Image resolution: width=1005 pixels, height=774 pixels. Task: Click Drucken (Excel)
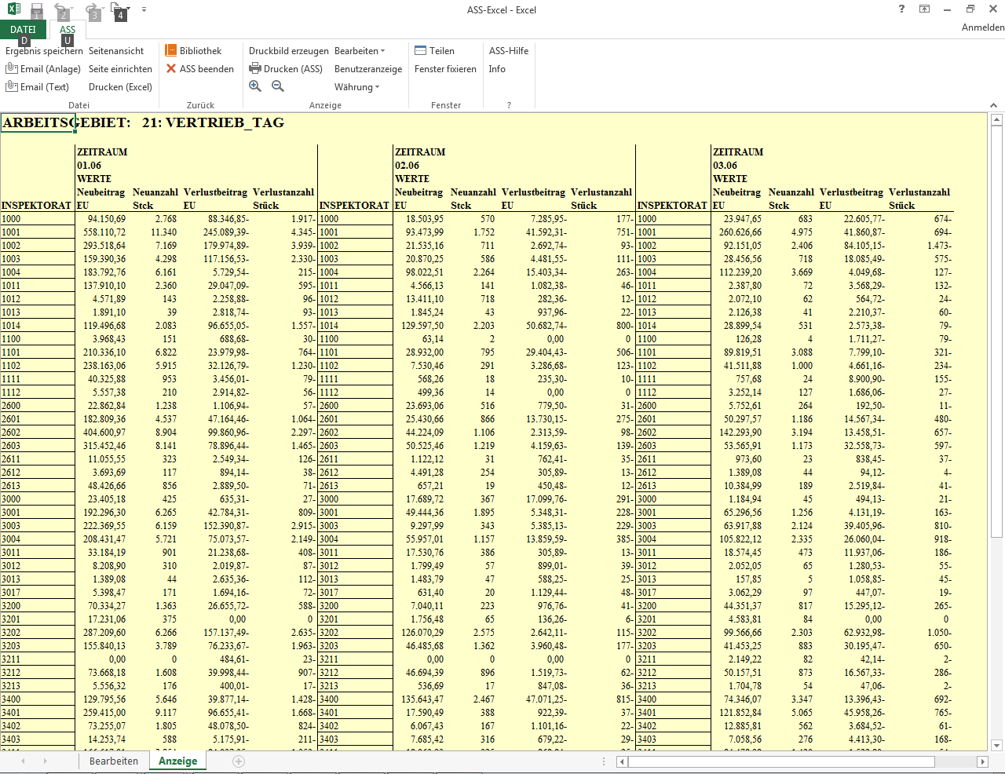tap(120, 87)
